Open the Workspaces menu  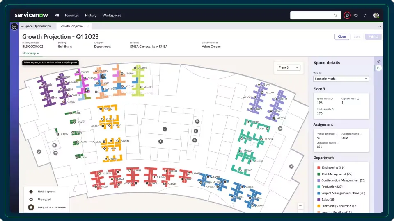(x=112, y=15)
